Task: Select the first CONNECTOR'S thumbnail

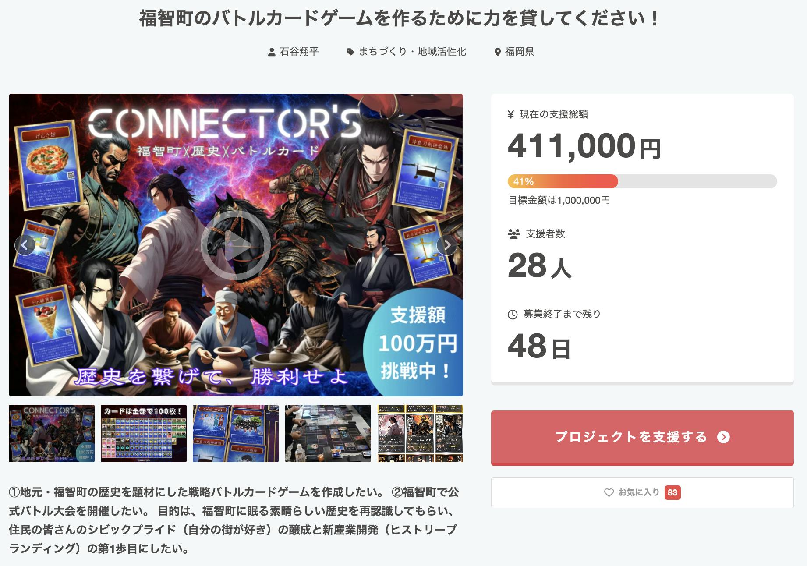Action: [x=52, y=433]
